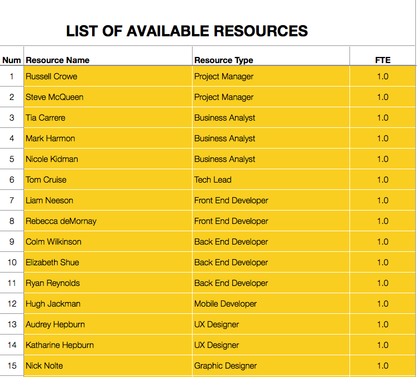Click the FTE 1.0 value for Hugh Jackman
Screen dimensions: 417x377
tap(383, 304)
